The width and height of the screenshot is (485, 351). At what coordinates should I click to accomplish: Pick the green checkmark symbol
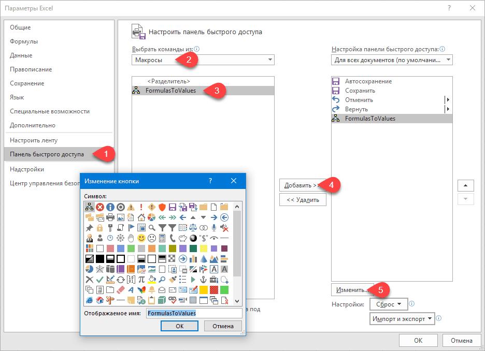point(99,279)
